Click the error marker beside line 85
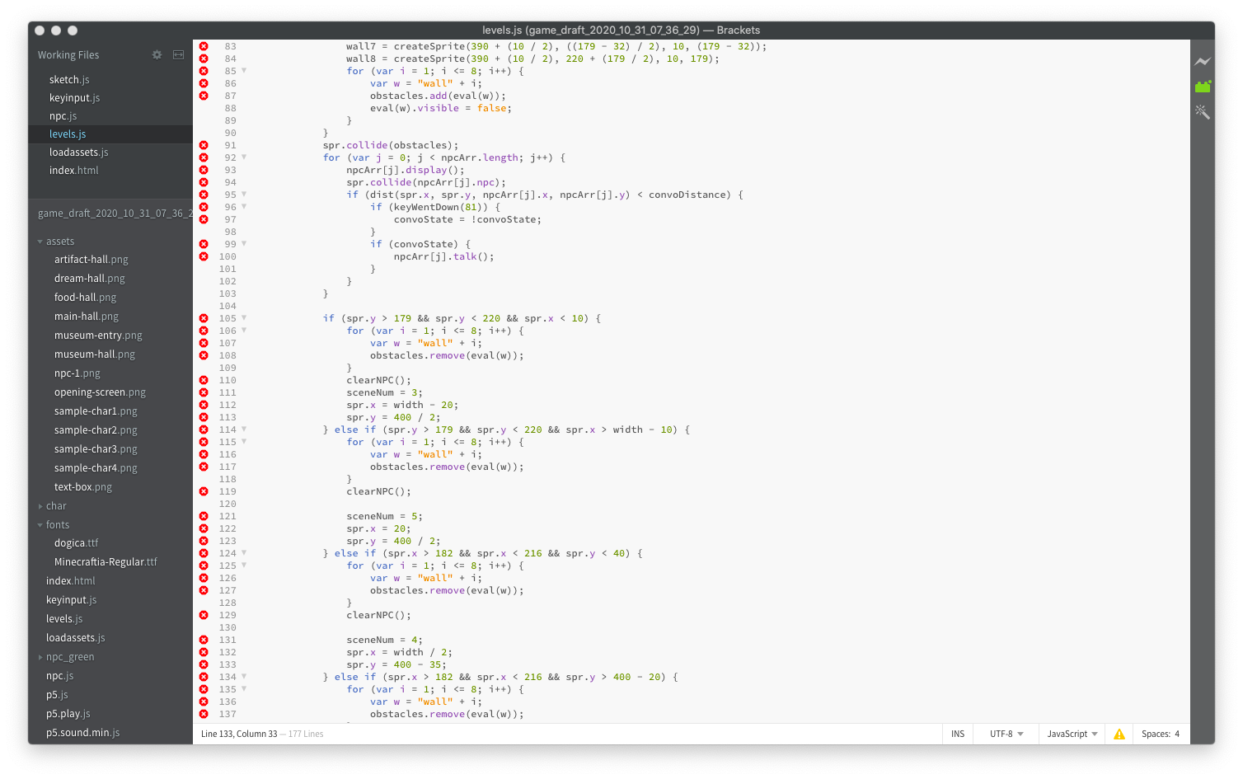 (x=204, y=71)
